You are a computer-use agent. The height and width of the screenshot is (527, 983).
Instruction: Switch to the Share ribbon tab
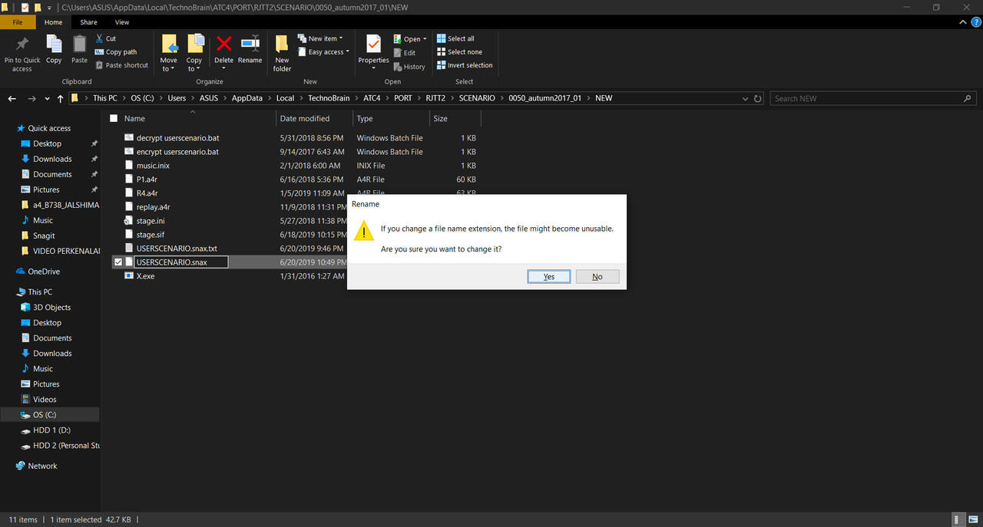(89, 22)
